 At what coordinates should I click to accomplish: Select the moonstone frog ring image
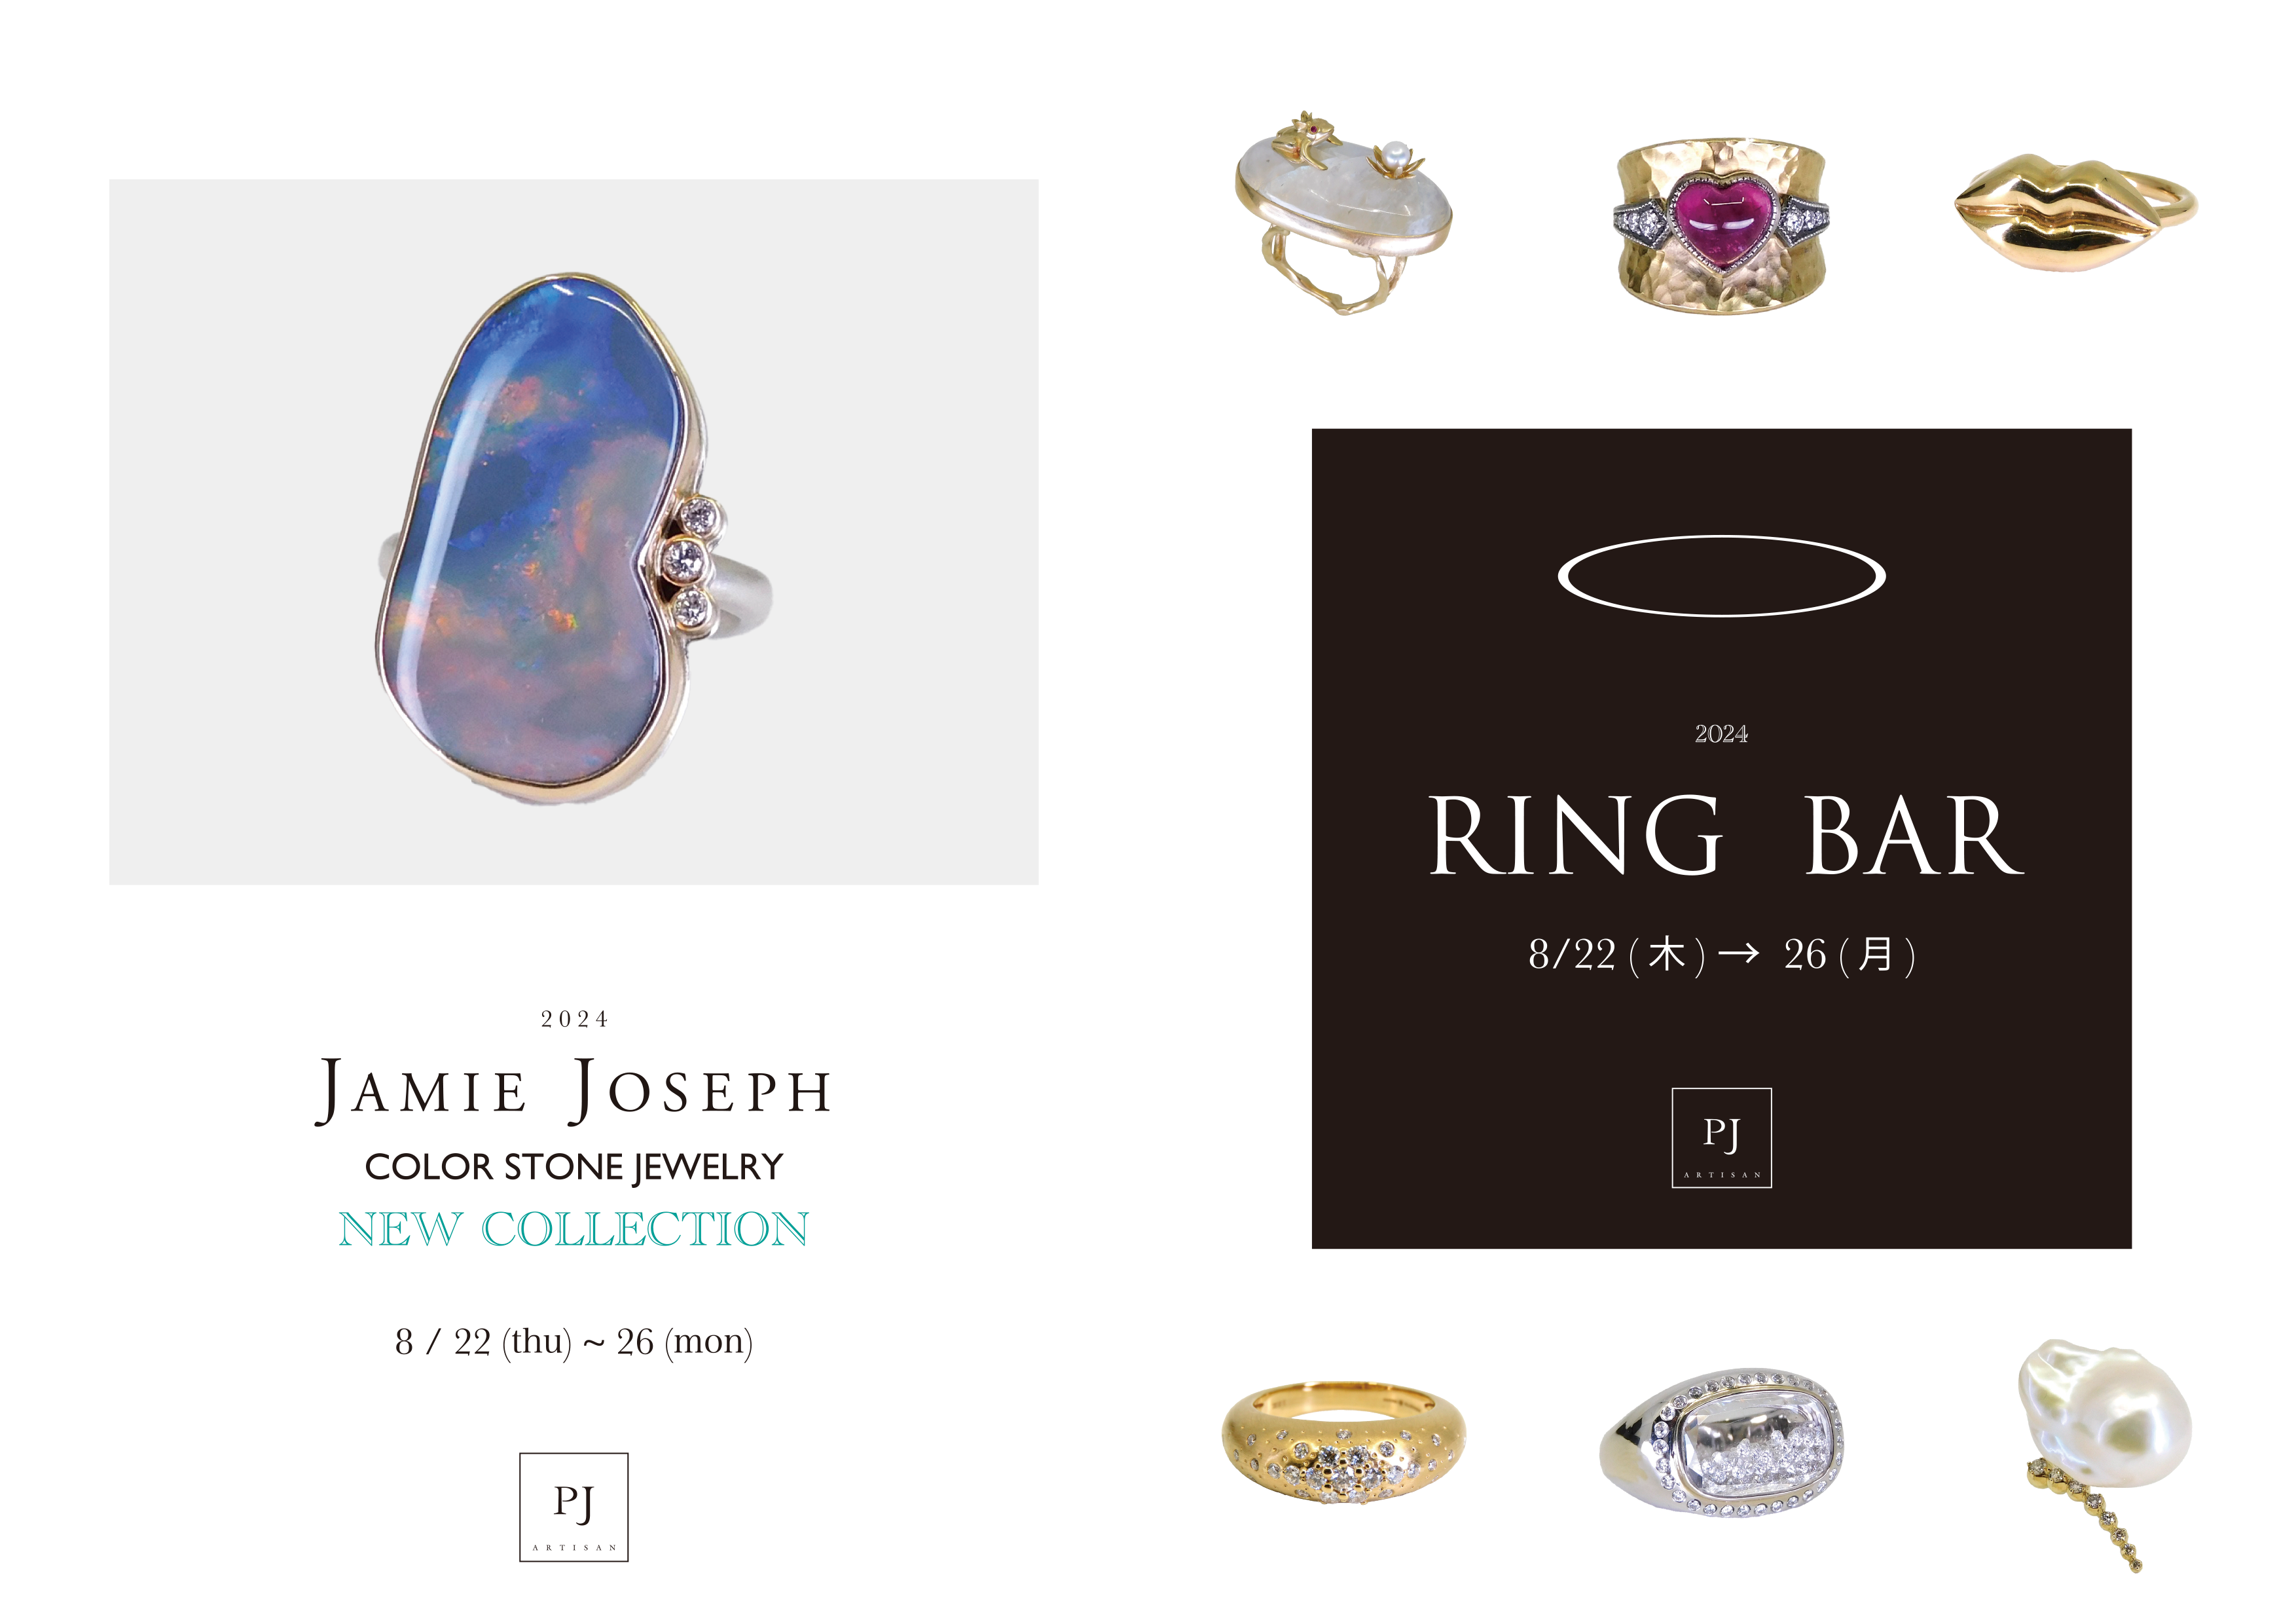(1342, 212)
